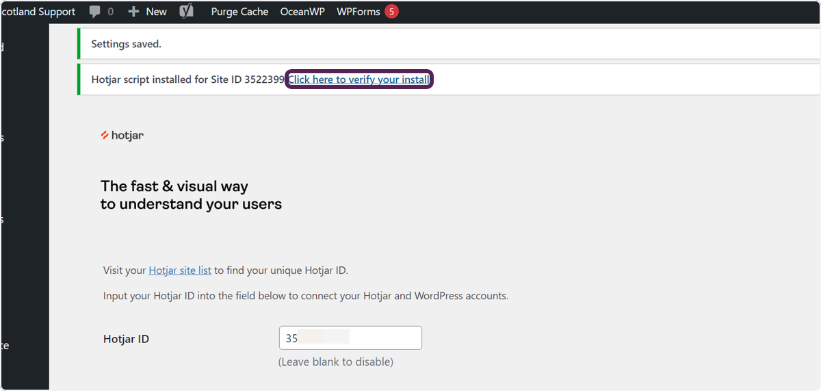Click the '(Leave blank to disable)' hint text
Viewport: 821px width, 391px height.
point(336,362)
